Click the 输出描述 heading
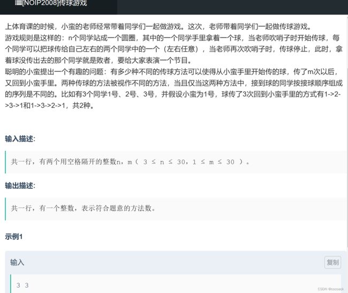The image size is (348, 293). pos(20,186)
